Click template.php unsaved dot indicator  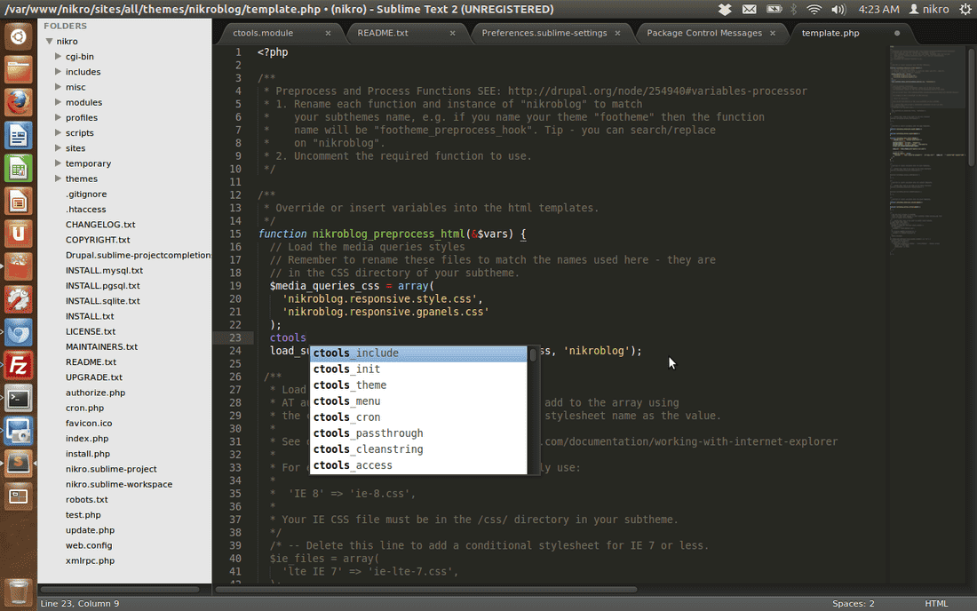pyautogui.click(x=897, y=33)
